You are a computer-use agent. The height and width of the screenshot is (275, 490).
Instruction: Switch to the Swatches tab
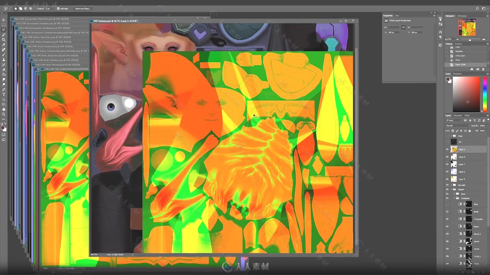457,74
